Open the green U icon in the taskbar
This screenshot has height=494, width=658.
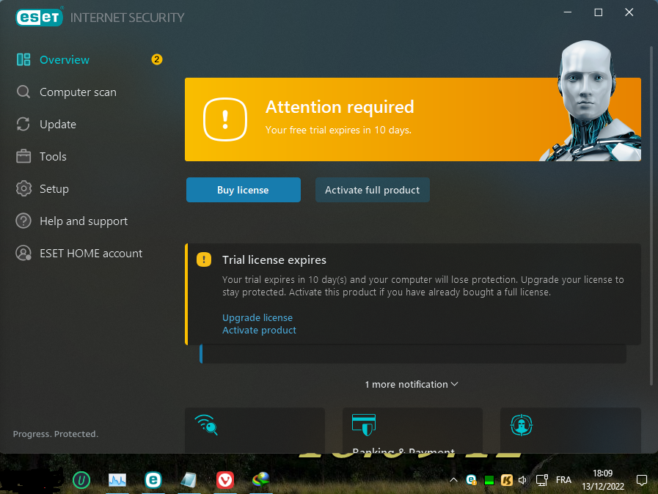click(81, 480)
